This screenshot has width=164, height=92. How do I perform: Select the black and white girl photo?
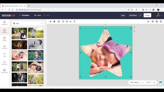pos(19,77)
